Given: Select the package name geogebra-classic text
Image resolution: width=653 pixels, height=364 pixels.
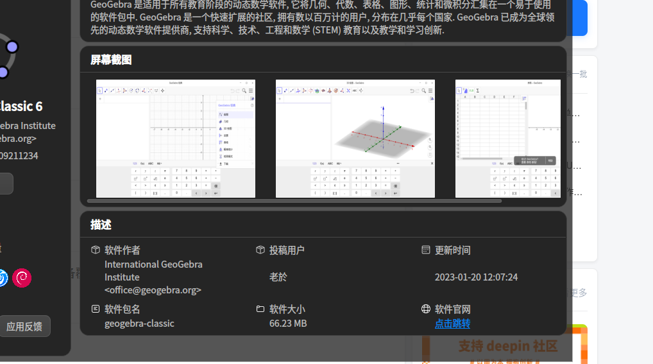Looking at the screenshot, I should click(x=139, y=324).
